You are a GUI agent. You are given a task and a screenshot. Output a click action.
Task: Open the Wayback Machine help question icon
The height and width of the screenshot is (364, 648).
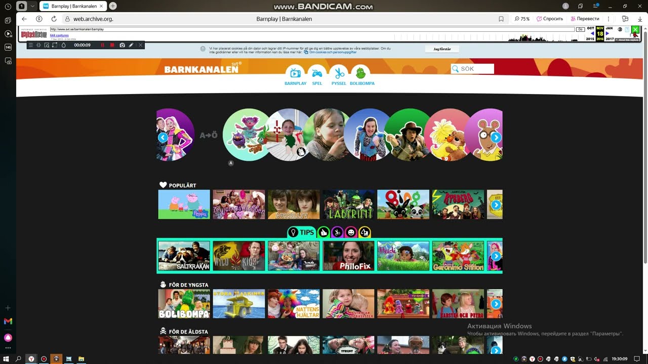point(627,29)
